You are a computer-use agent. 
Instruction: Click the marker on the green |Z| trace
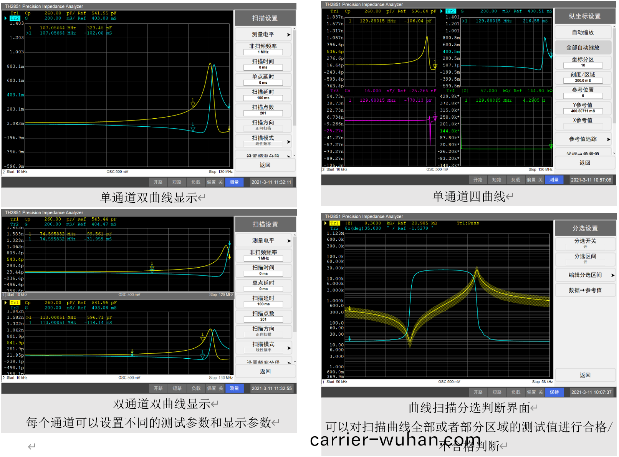point(551,146)
